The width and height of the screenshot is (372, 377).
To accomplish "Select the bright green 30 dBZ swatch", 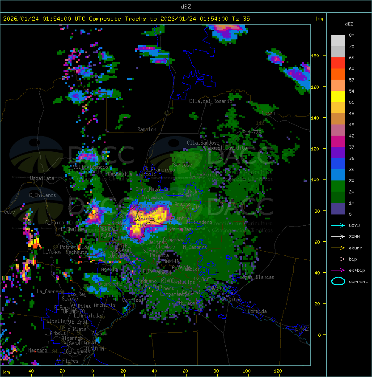I will pyautogui.click(x=338, y=186).
